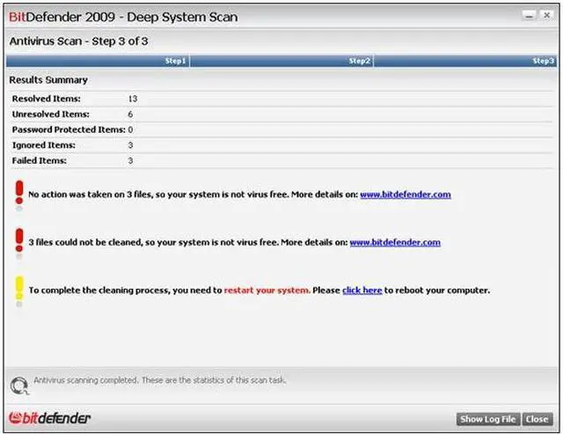
Task: Select the Step1 progress segment
Action: (97, 62)
